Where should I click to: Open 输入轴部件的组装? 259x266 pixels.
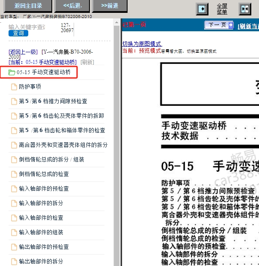coord(41,233)
